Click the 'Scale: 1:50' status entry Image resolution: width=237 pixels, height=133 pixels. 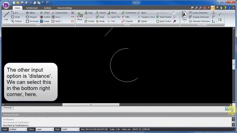pyautogui.click(x=114, y=129)
